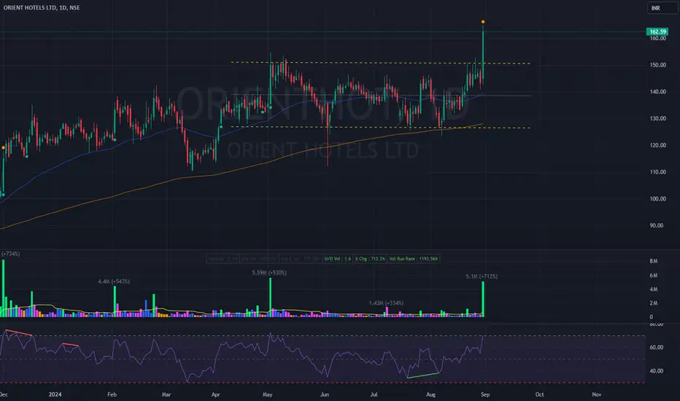Click the % Chg : 712.2% cell
This screenshot has width=680, height=401.
[x=370, y=259]
